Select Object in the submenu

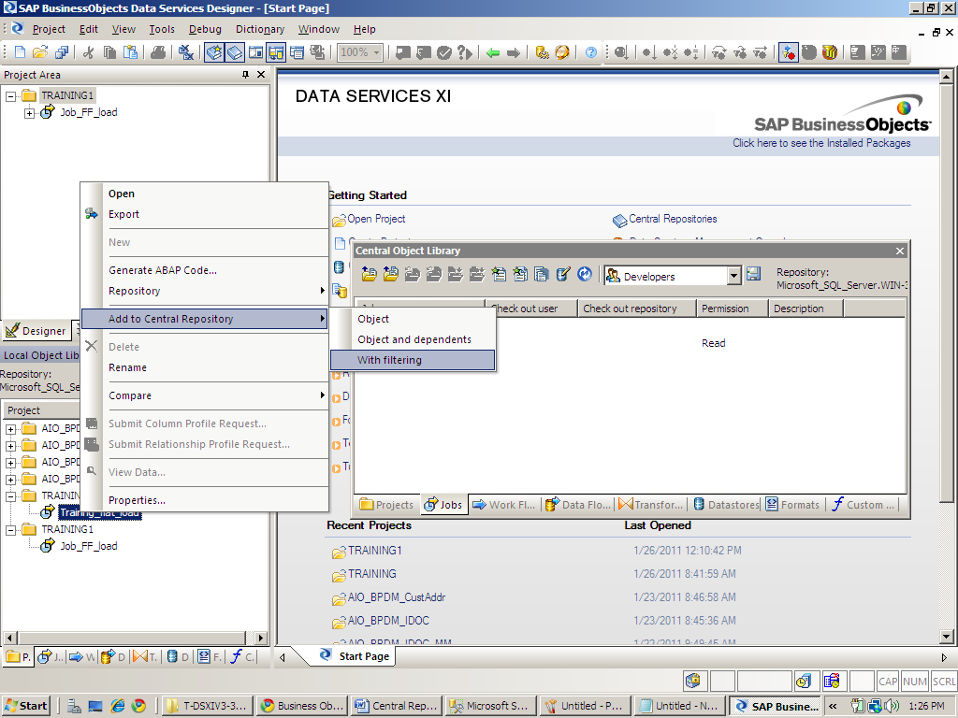413,319
